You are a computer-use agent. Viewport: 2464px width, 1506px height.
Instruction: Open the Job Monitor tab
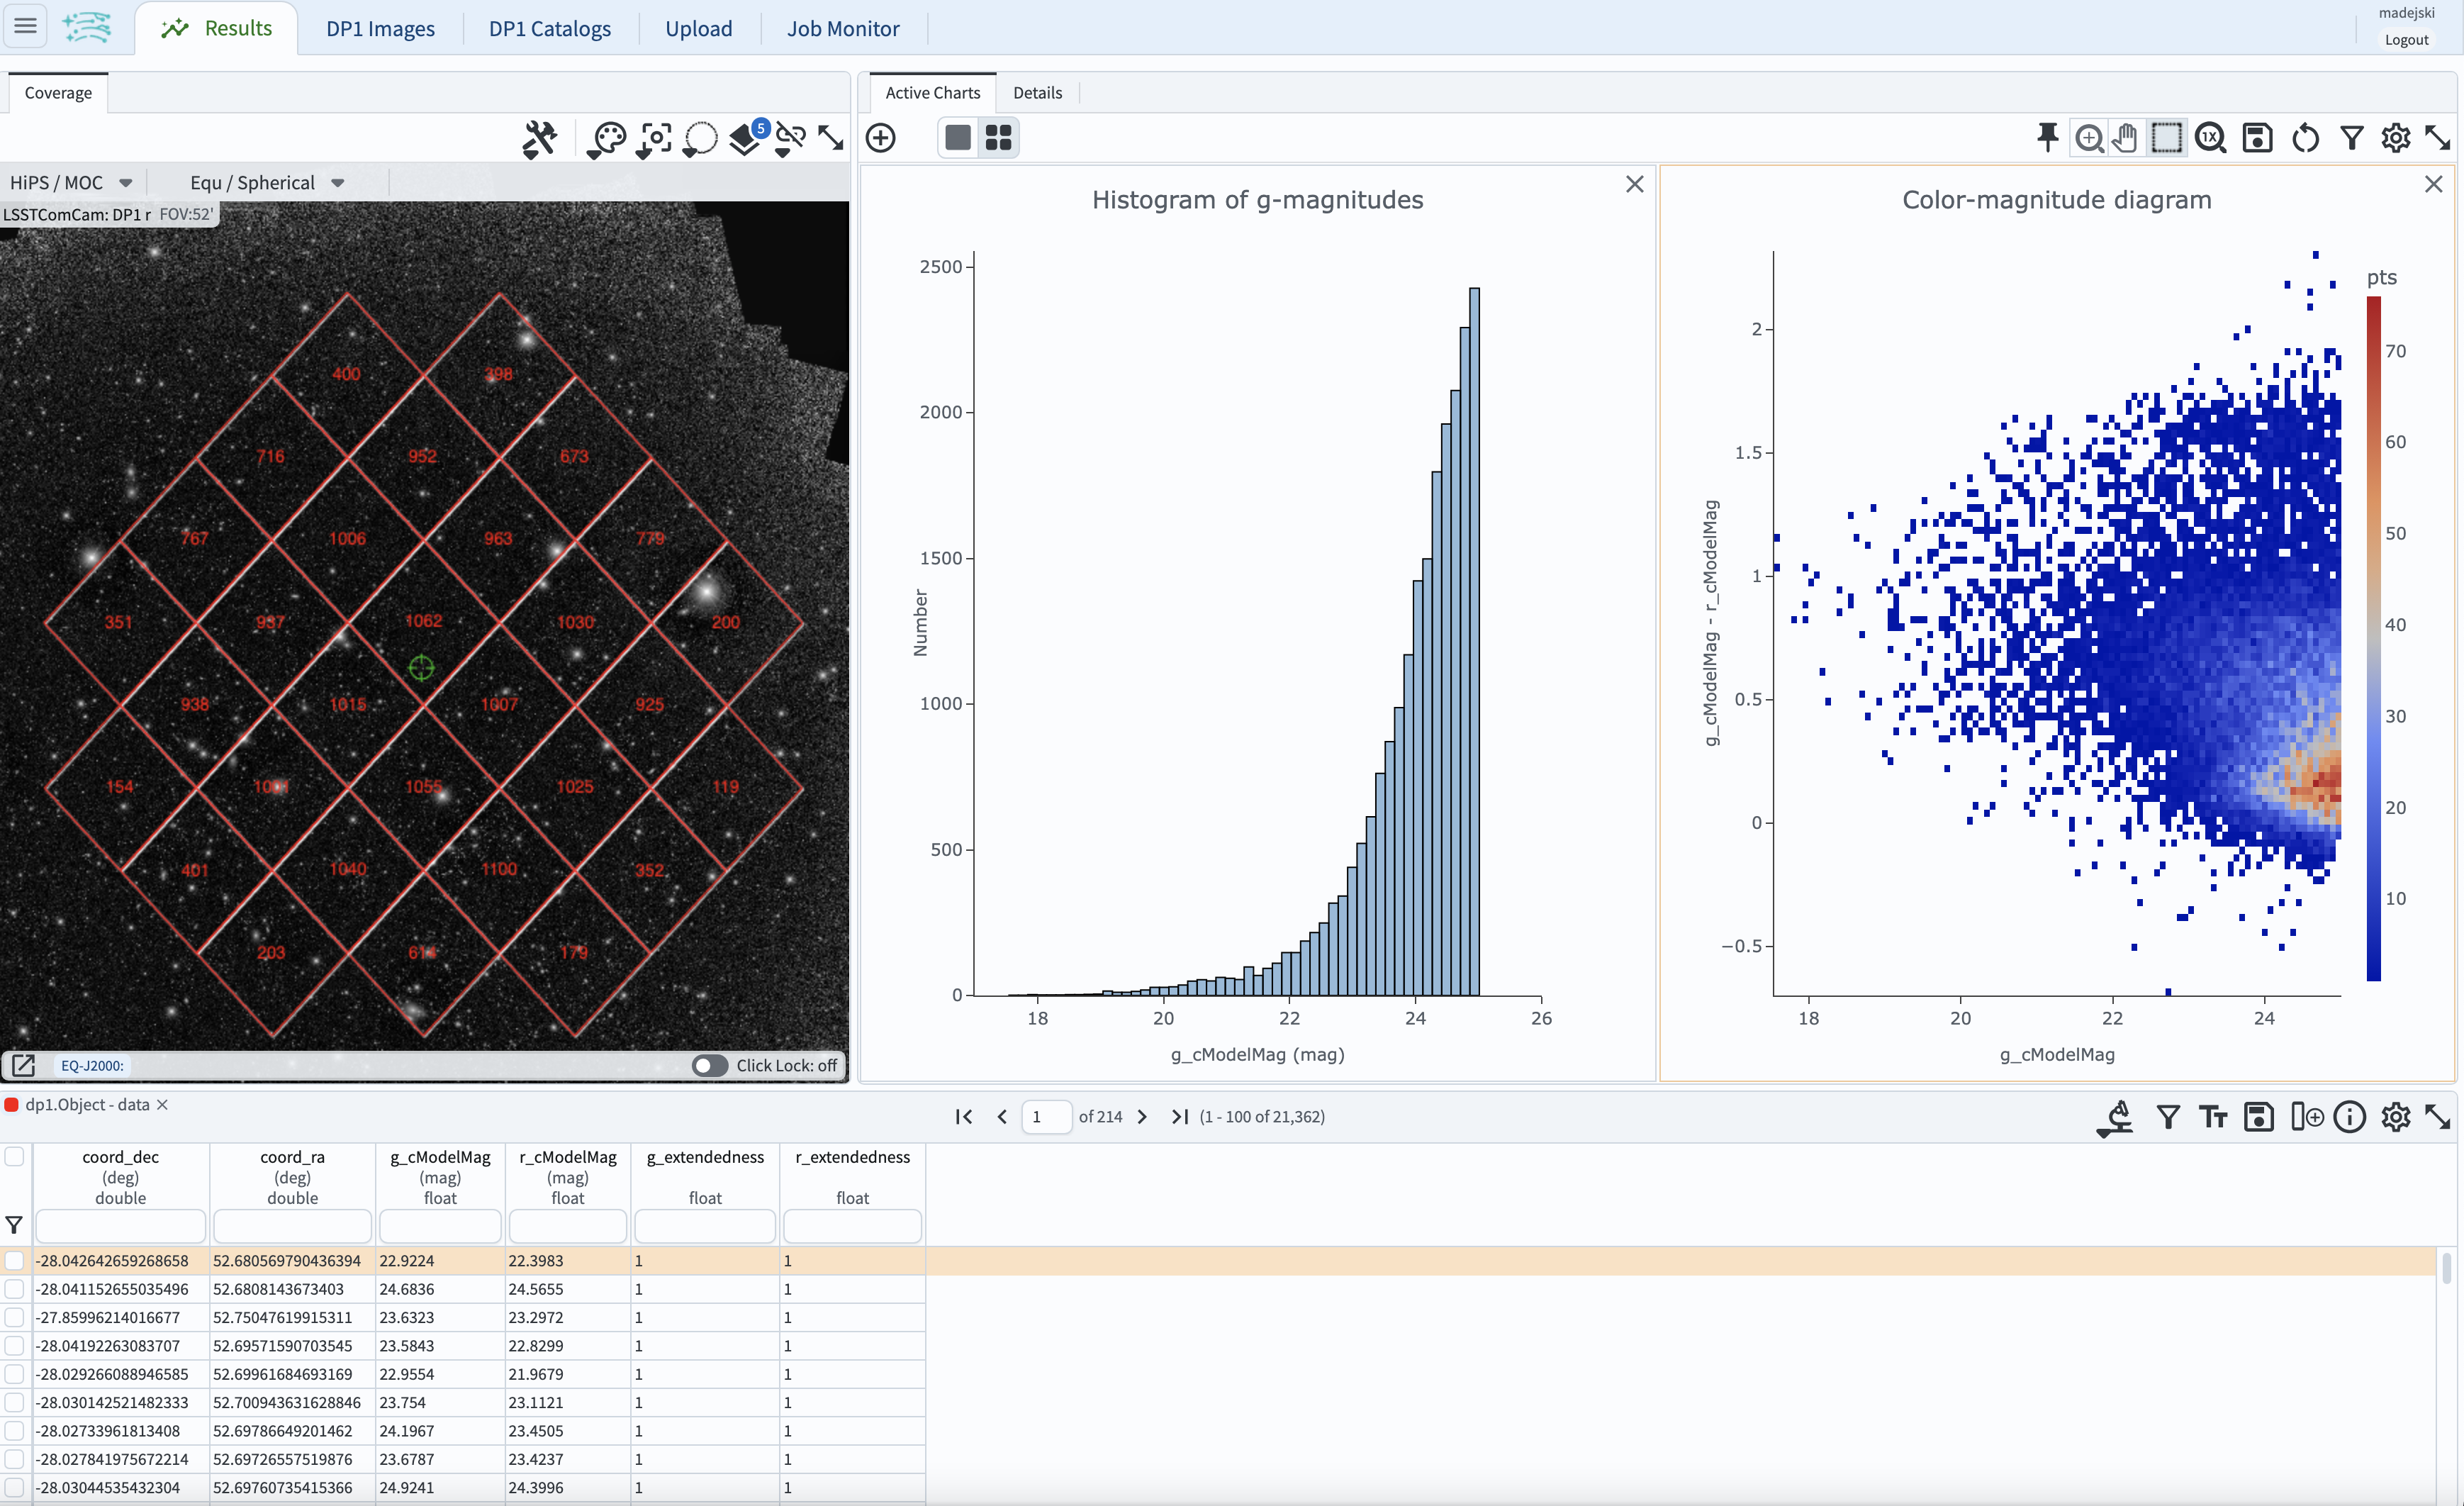click(843, 28)
